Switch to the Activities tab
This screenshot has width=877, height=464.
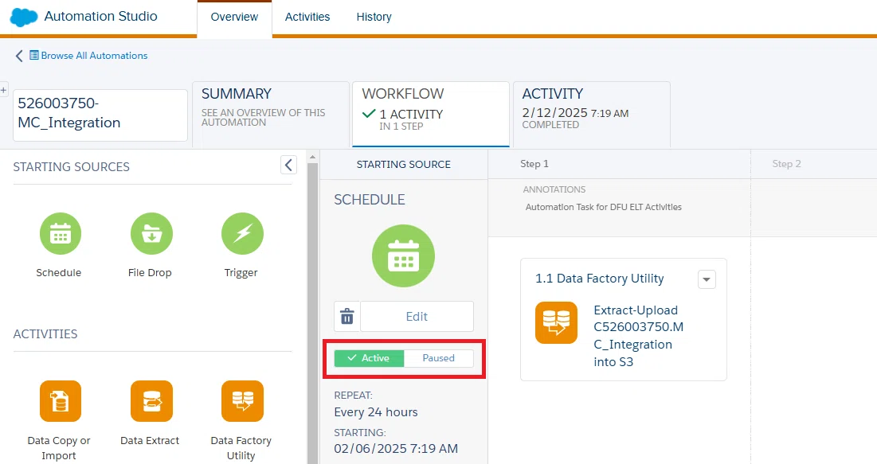(x=307, y=17)
